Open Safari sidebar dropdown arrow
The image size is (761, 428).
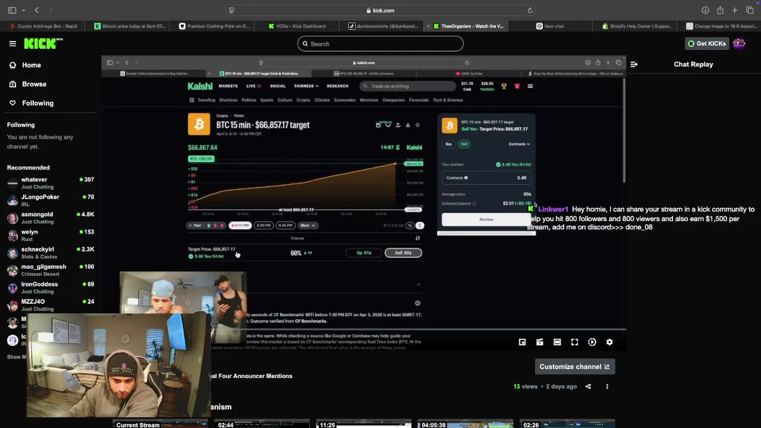23,10
